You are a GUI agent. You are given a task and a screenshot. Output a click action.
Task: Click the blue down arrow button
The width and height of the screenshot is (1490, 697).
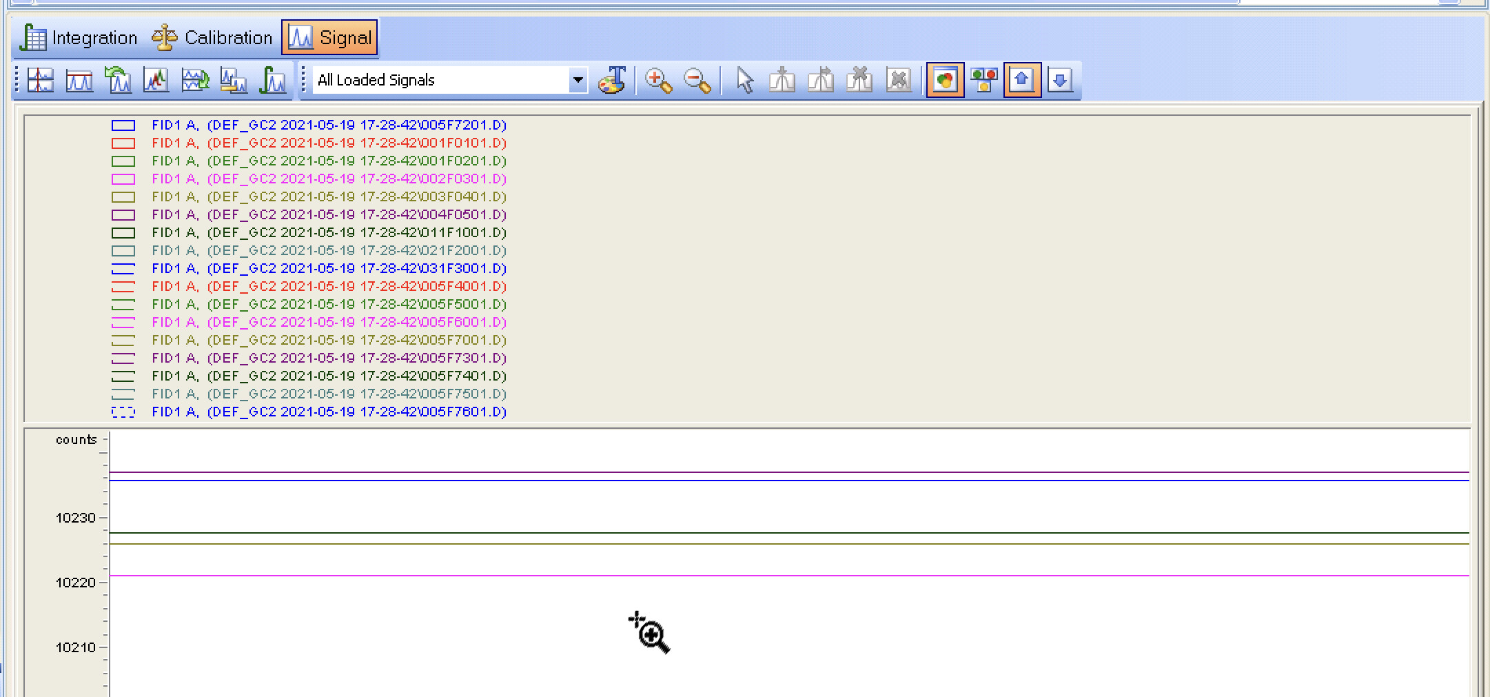[x=1061, y=80]
